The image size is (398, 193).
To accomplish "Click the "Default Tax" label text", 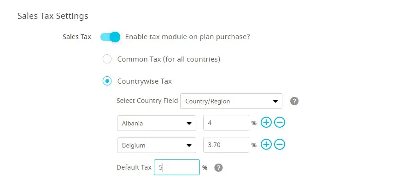I will tap(134, 167).
